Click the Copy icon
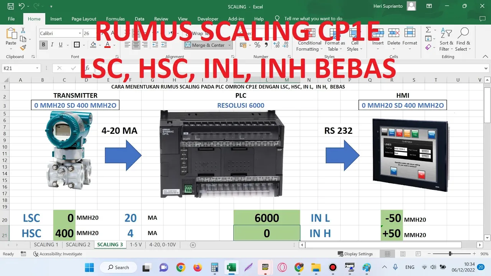This screenshot has height=276, width=491. click(23, 39)
